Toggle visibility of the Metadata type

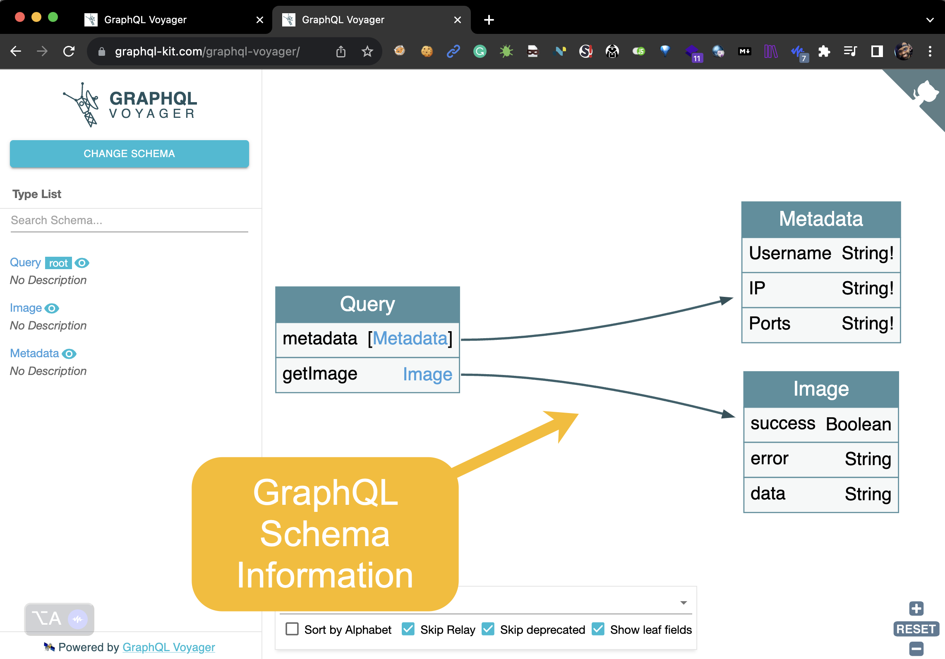coord(70,353)
